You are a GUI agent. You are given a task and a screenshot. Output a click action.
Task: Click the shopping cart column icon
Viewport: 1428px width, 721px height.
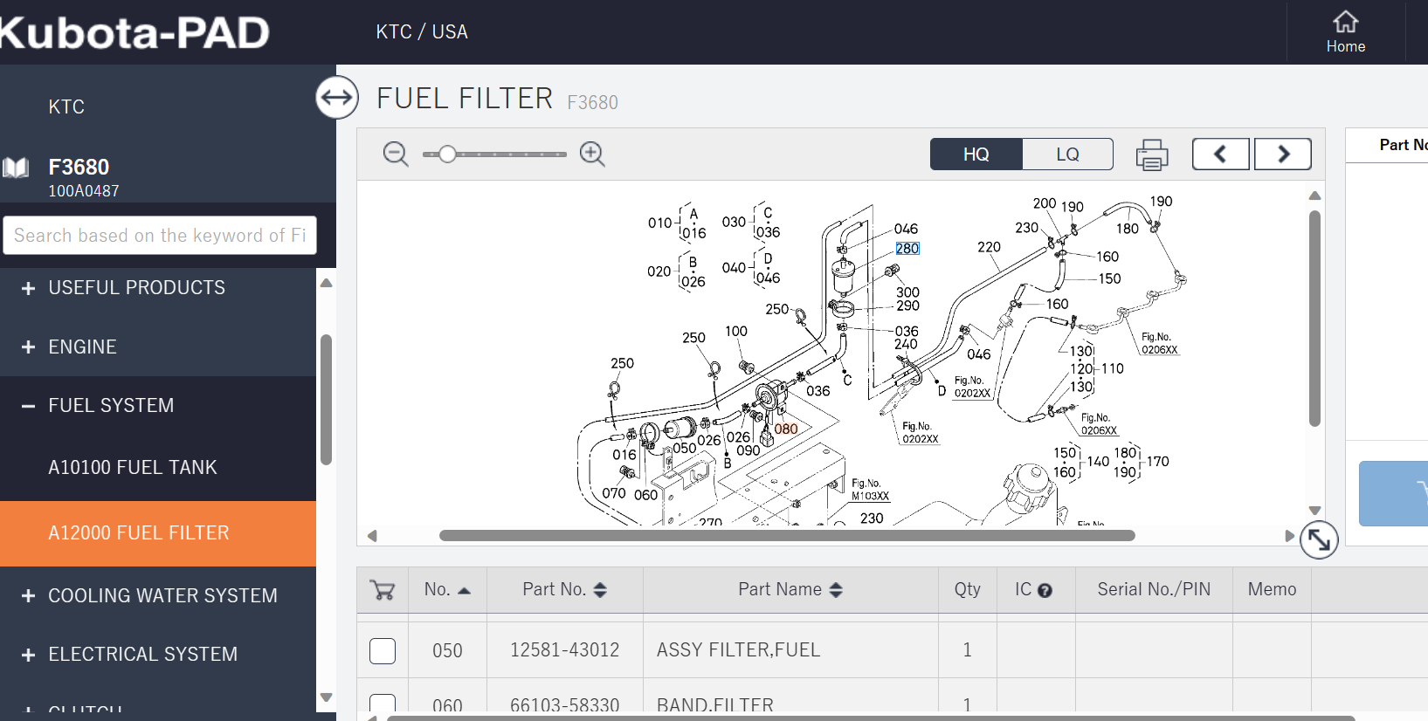coord(383,590)
